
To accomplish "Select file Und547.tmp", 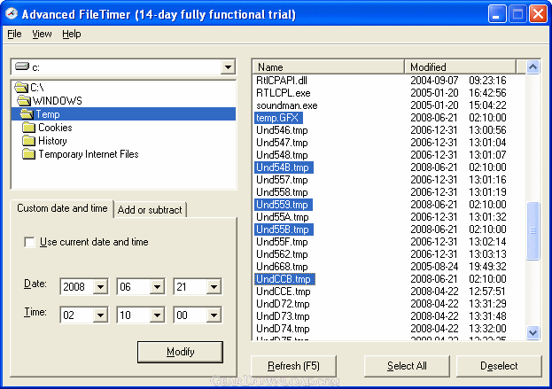I will (282, 143).
